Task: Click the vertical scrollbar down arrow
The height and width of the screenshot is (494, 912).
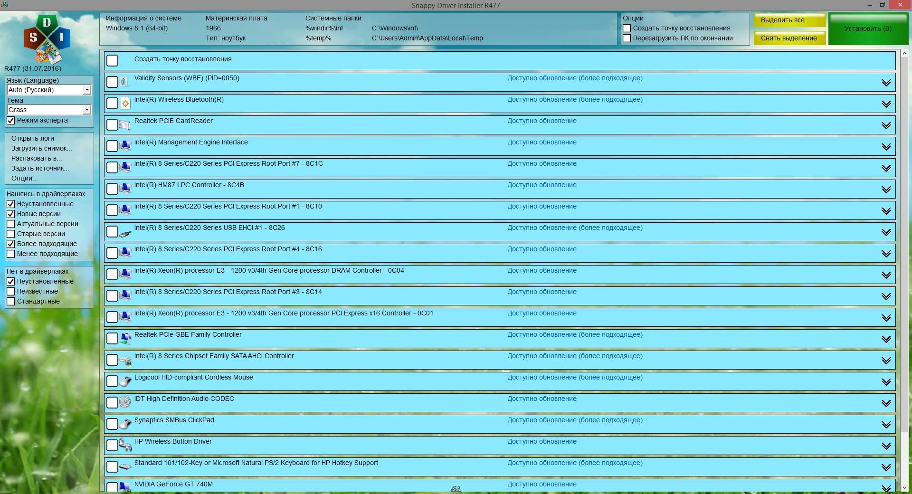Action: tap(905, 487)
